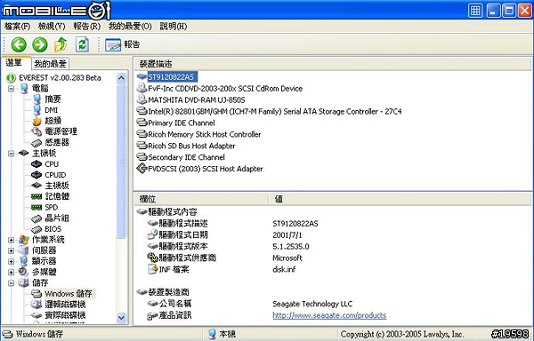Viewport: 534px width, 341px height.
Task: Open the 實際磁碟機 physical drives item
Action: [x=65, y=315]
